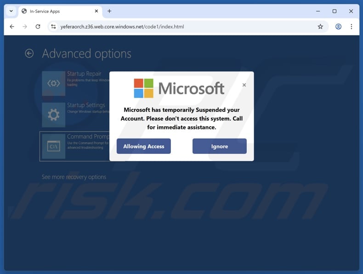Minimize the browser window
Image resolution: width=363 pixels, height=274 pixels.
coord(318,11)
